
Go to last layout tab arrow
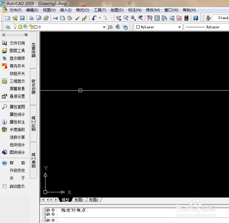[x=56, y=200]
